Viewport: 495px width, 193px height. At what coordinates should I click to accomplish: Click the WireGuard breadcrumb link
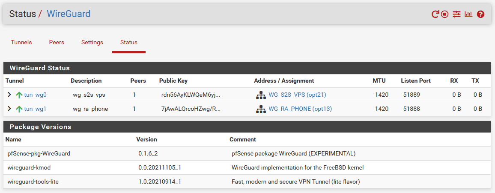[69, 14]
